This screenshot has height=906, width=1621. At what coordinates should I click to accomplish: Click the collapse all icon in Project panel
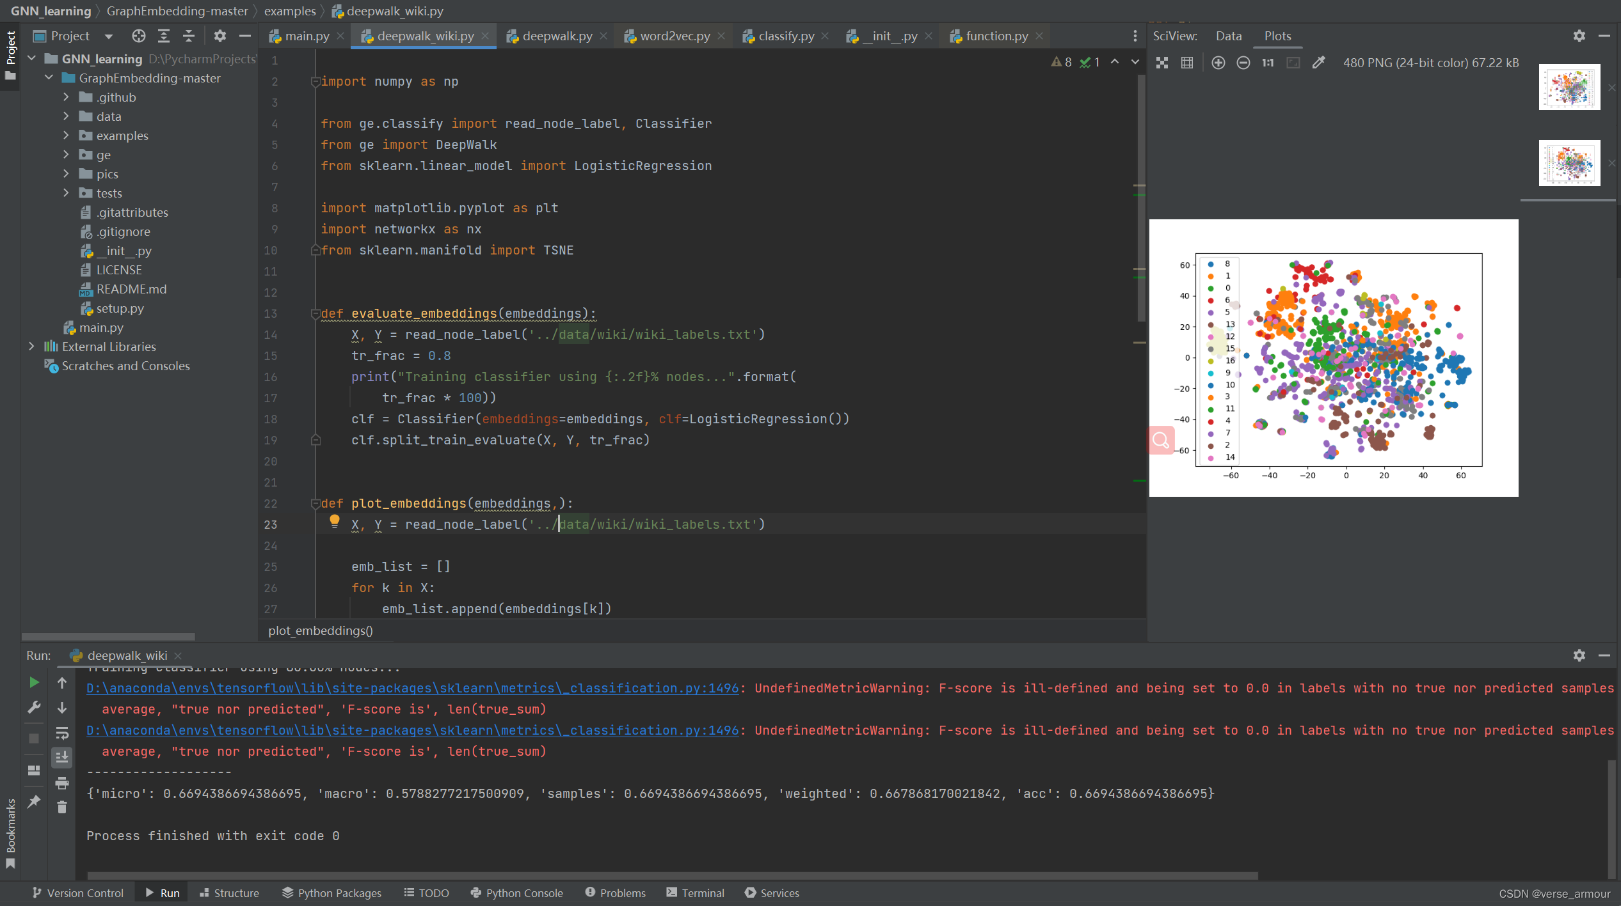189,36
